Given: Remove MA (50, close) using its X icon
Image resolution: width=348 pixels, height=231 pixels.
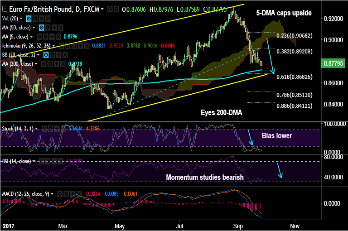Looking at the screenshot, I should 61,28.
